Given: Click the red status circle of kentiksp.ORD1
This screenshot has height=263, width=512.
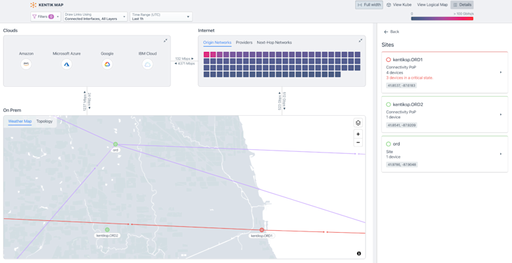Looking at the screenshot, I should [x=388, y=60].
